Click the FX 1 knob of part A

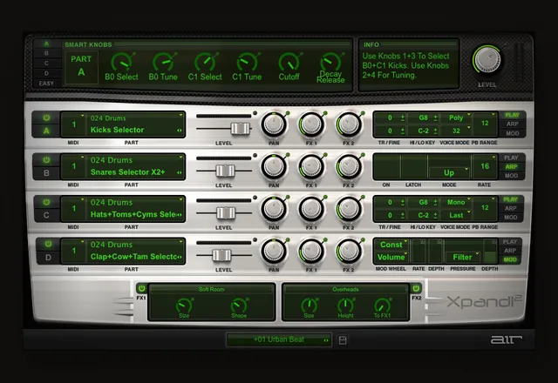pos(311,124)
